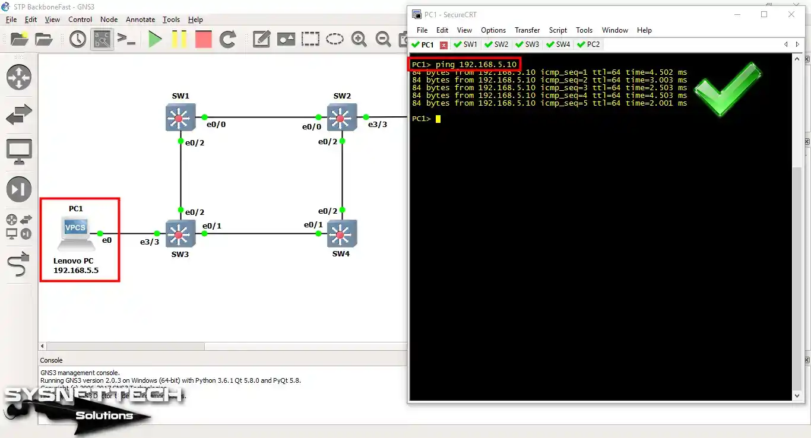
Task: Browse switches in device dock
Action: 19,115
